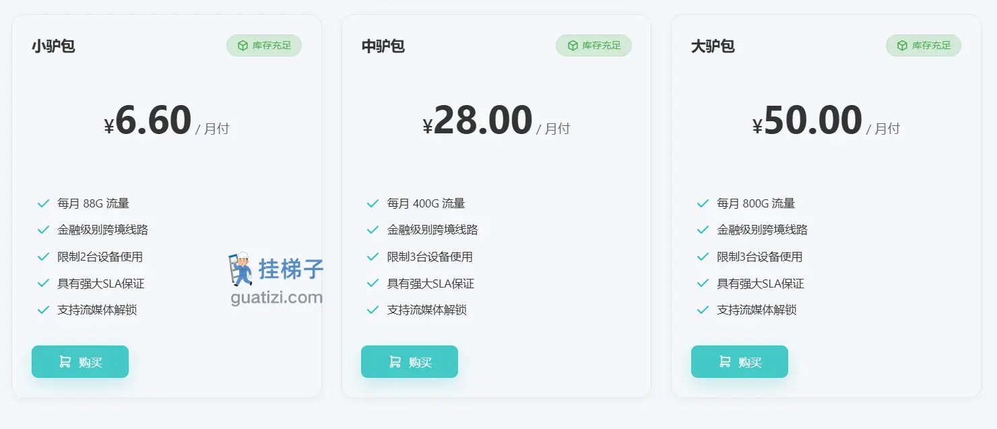Click the box icon in 中驴包 stock badge
997x429 pixels.
click(x=573, y=46)
